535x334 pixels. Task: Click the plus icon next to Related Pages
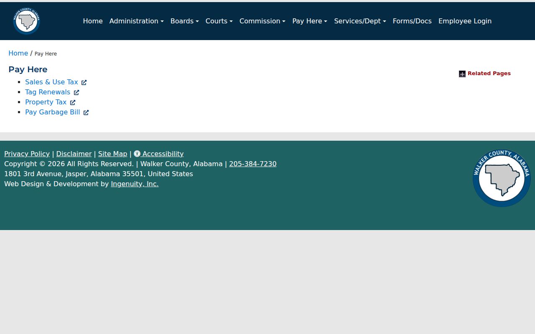tap(462, 74)
